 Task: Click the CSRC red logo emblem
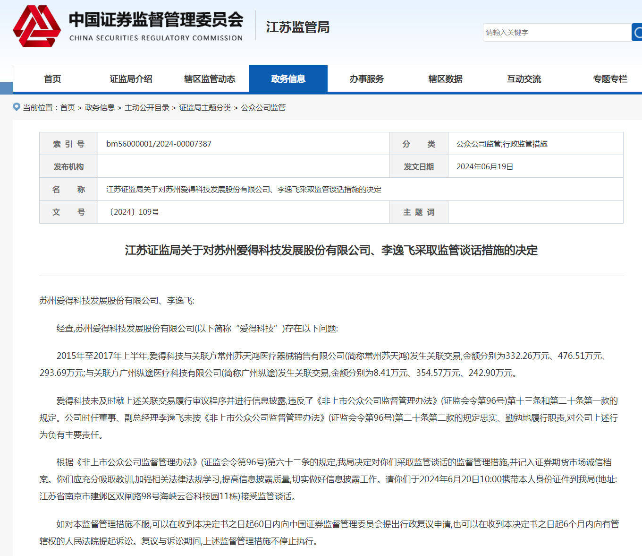click(x=37, y=26)
